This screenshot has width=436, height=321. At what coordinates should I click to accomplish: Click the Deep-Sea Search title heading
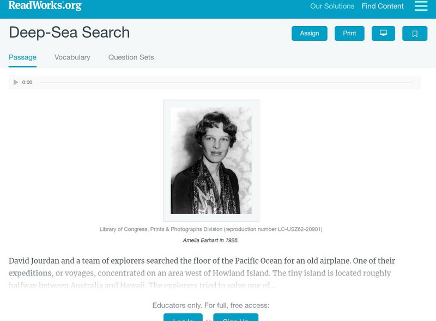click(x=68, y=33)
